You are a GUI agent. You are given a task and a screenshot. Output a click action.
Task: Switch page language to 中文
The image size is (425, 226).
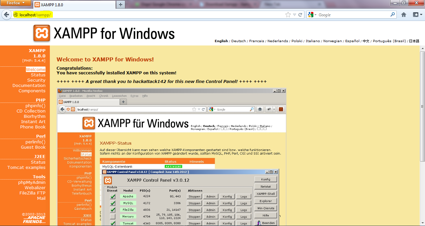pyautogui.click(x=366, y=41)
